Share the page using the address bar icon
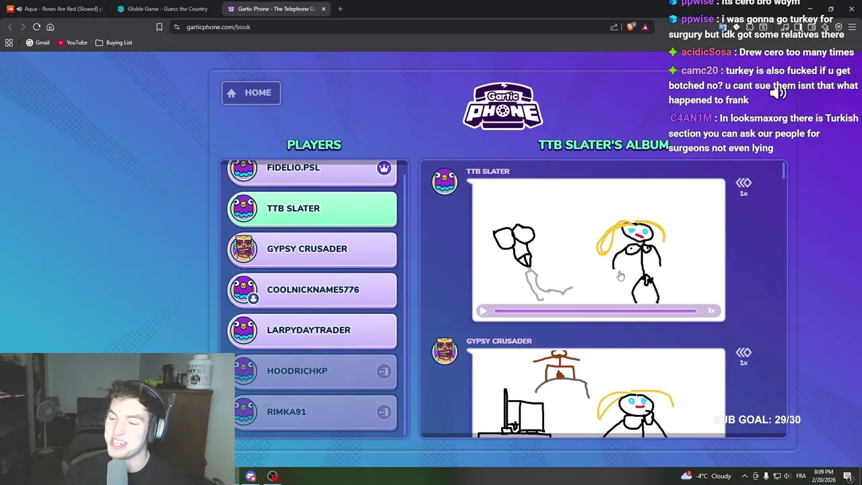Image resolution: width=862 pixels, height=485 pixels. (614, 27)
